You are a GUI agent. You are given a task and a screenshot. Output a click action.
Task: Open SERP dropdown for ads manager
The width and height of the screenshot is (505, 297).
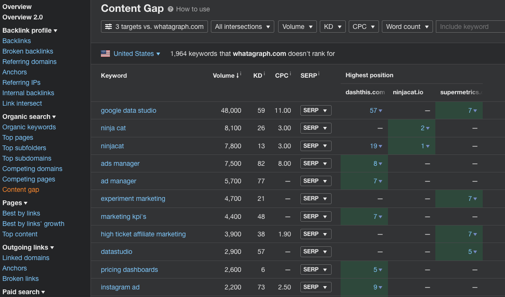316,163
